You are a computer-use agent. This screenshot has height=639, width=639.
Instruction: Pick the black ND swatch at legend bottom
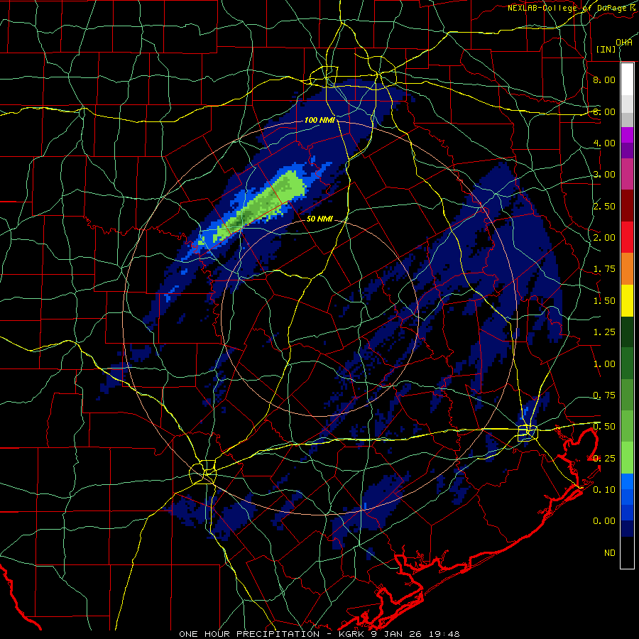pos(627,552)
